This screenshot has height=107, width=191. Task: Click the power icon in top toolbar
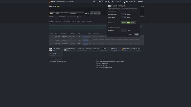94,2
